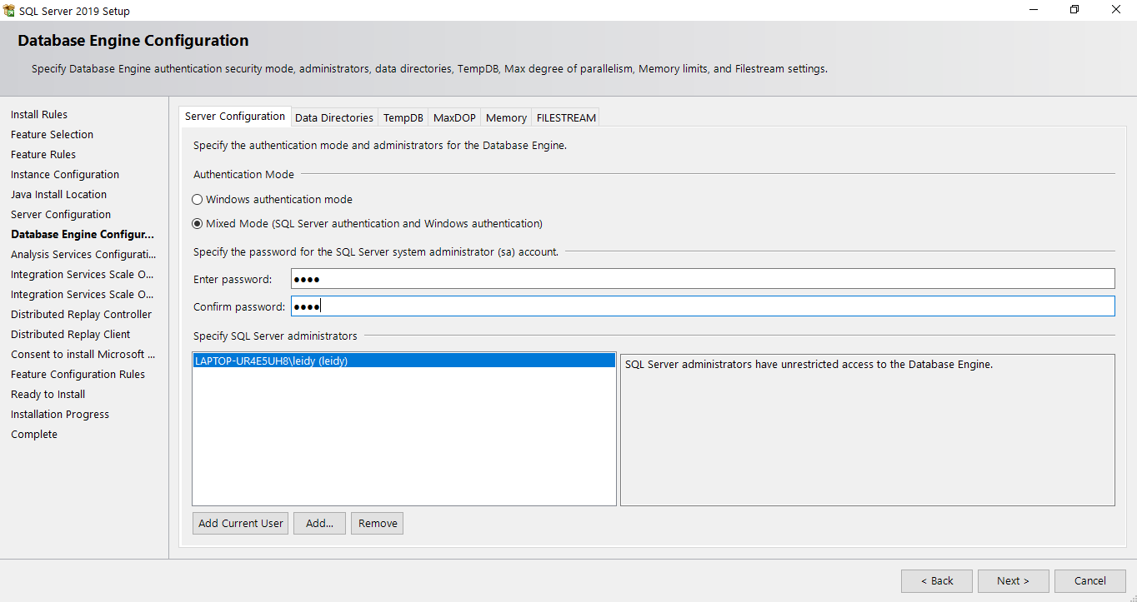The height and width of the screenshot is (602, 1137).
Task: Go back with the Back button
Action: pos(936,581)
